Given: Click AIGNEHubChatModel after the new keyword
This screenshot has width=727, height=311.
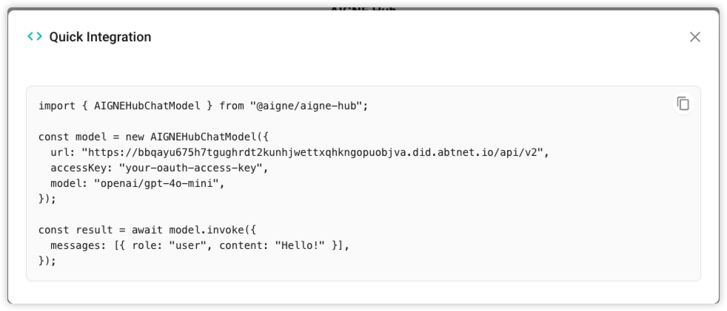Looking at the screenshot, I should pos(204,137).
